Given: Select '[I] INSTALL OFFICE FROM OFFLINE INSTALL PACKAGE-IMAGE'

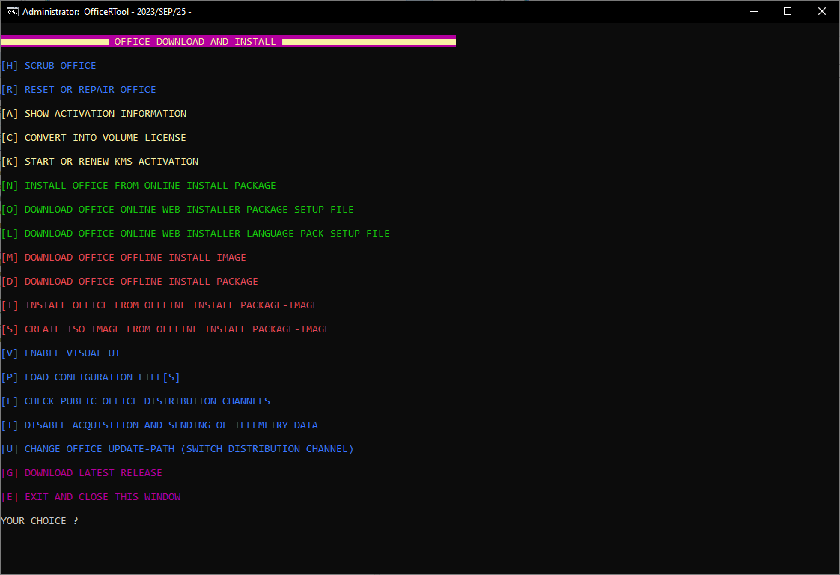Looking at the screenshot, I should pos(159,305).
